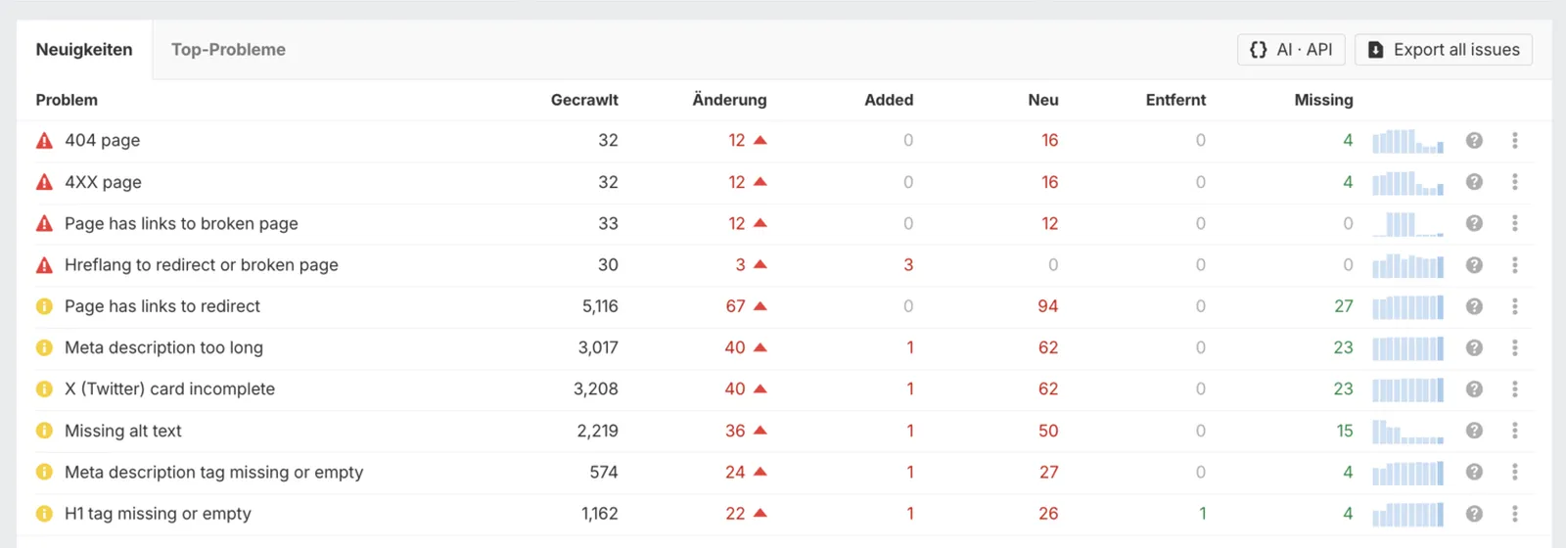
Task: Show help for Meta description tag missing or empty
Action: (1474, 472)
